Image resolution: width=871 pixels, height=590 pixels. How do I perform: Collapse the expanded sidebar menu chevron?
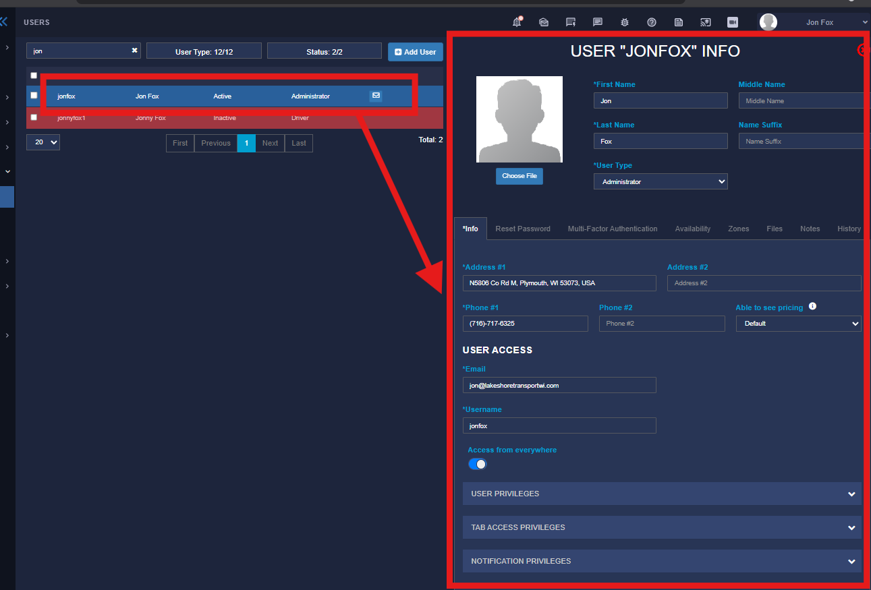pyautogui.click(x=7, y=171)
